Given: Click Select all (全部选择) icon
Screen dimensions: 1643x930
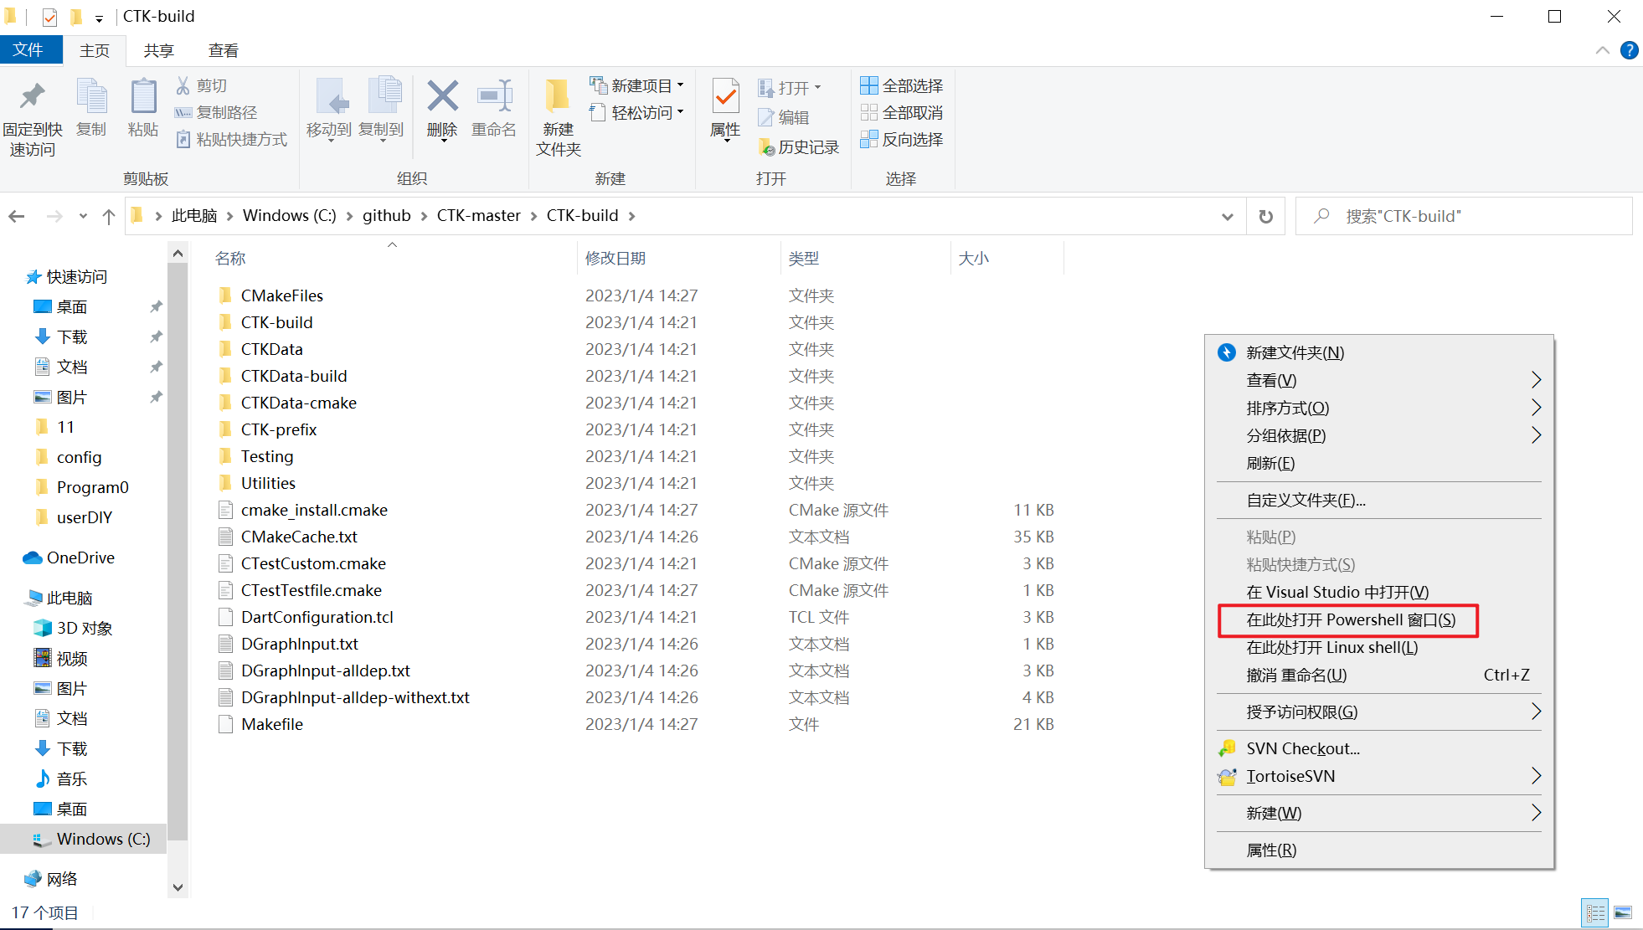Looking at the screenshot, I should [869, 85].
